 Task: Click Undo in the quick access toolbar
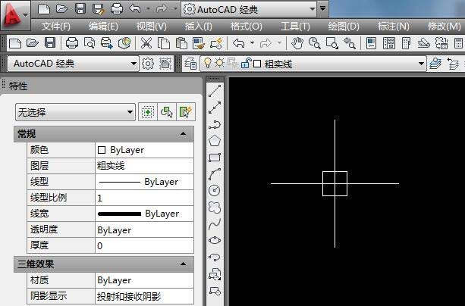[135, 9]
